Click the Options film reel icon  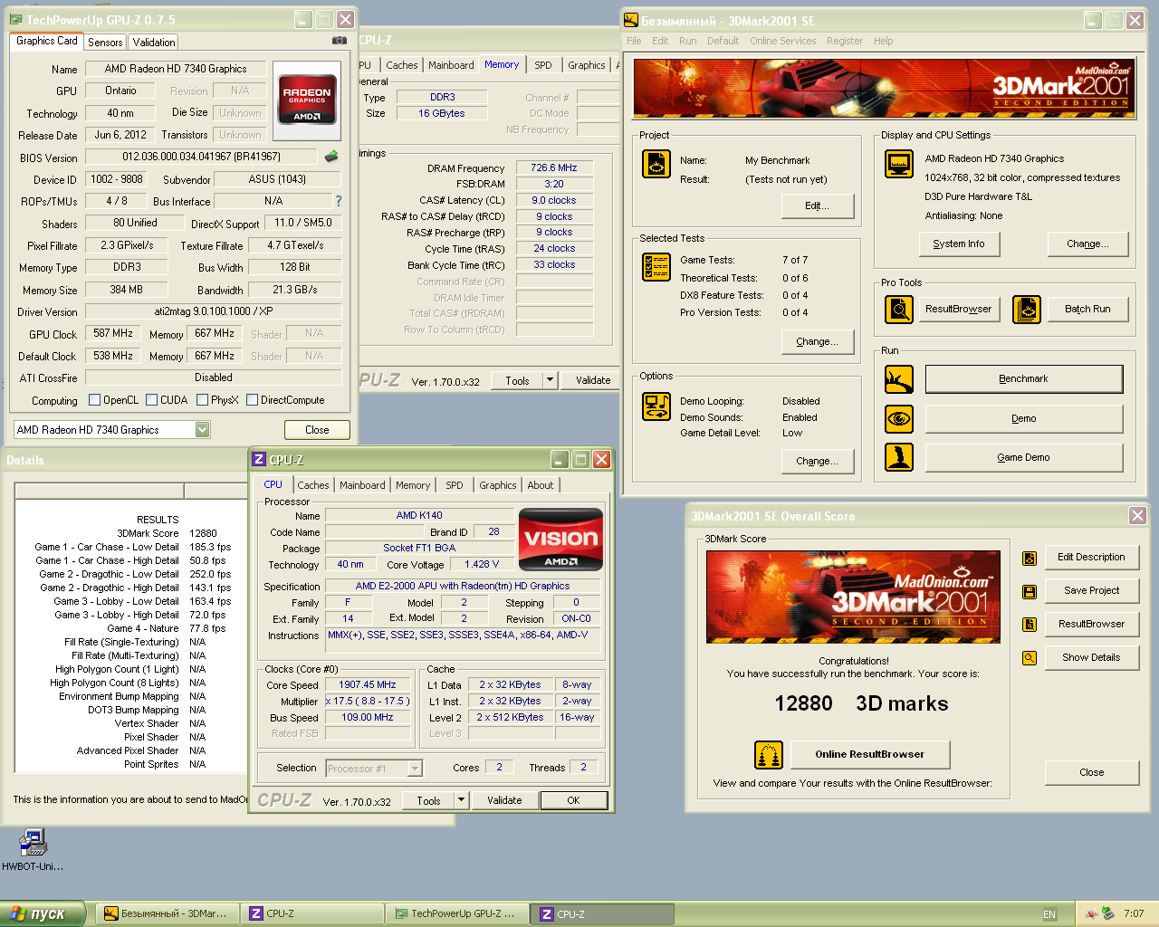click(x=656, y=406)
